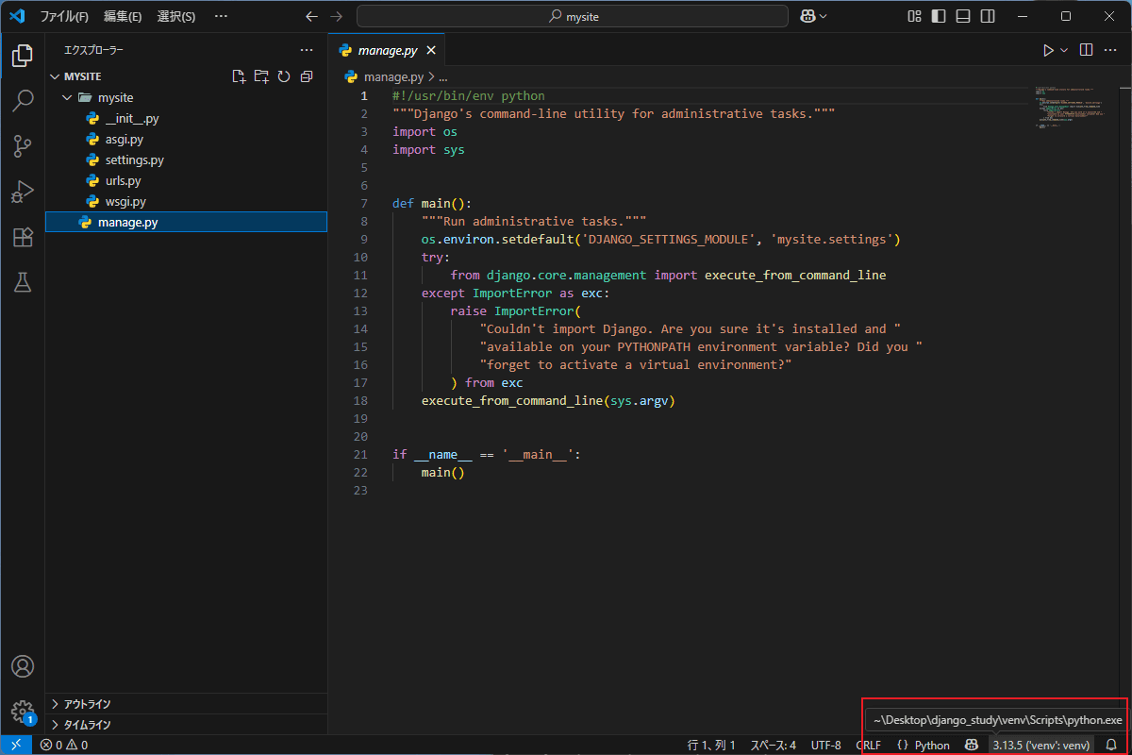Run the Python file with play icon
The height and width of the screenshot is (755, 1132).
1048,50
